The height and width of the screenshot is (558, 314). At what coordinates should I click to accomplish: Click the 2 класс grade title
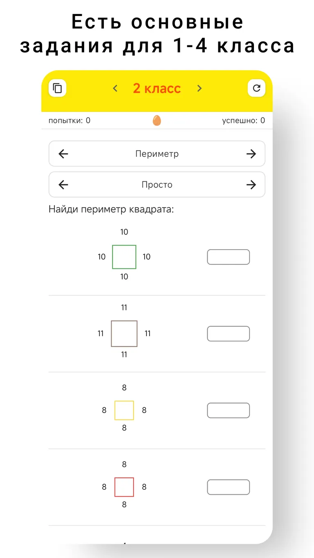(157, 88)
